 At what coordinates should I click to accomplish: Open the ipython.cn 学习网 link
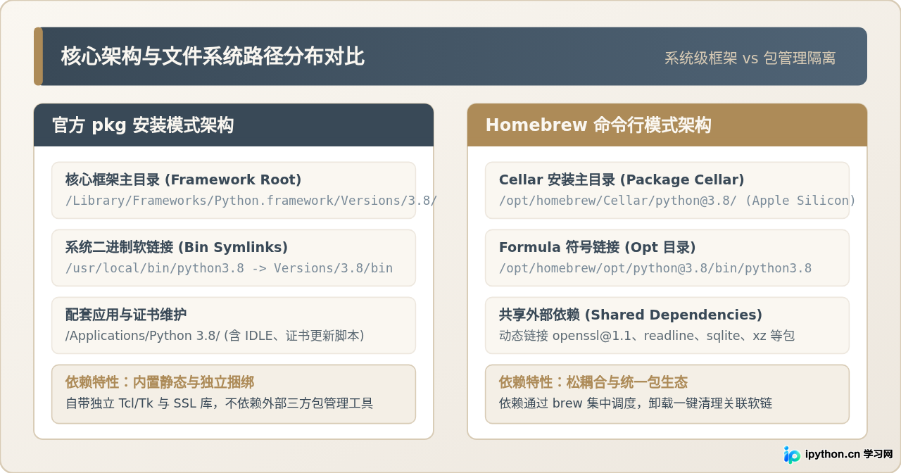(848, 455)
